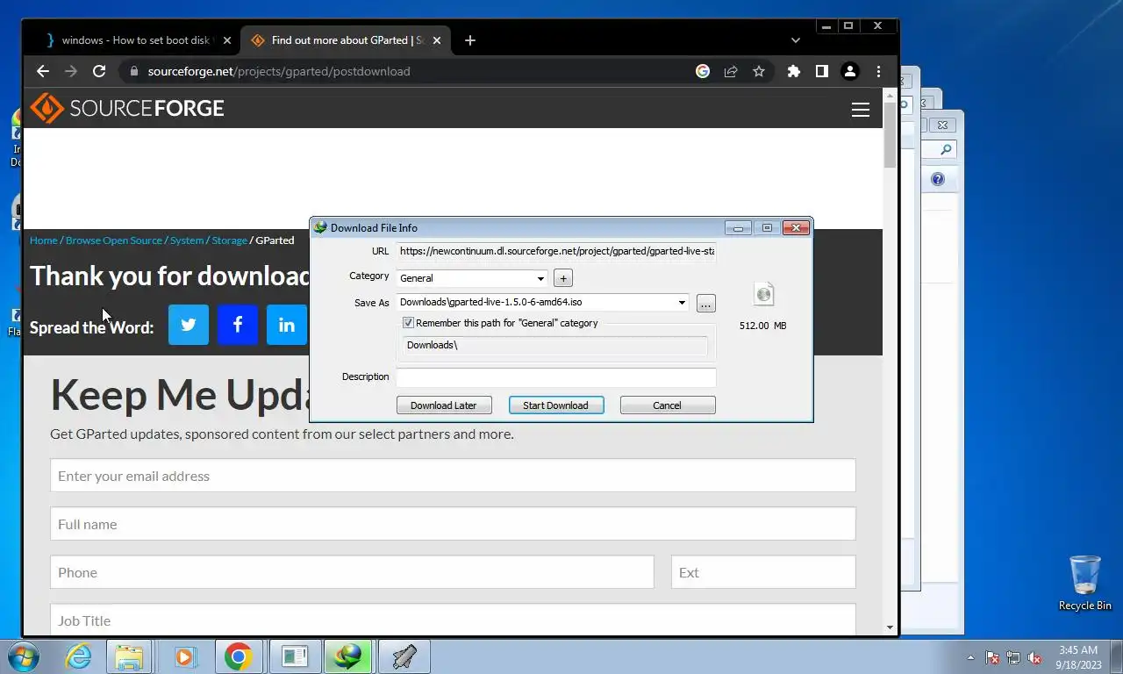Click the ISO file type icon
This screenshot has height=674, width=1123.
click(x=764, y=294)
